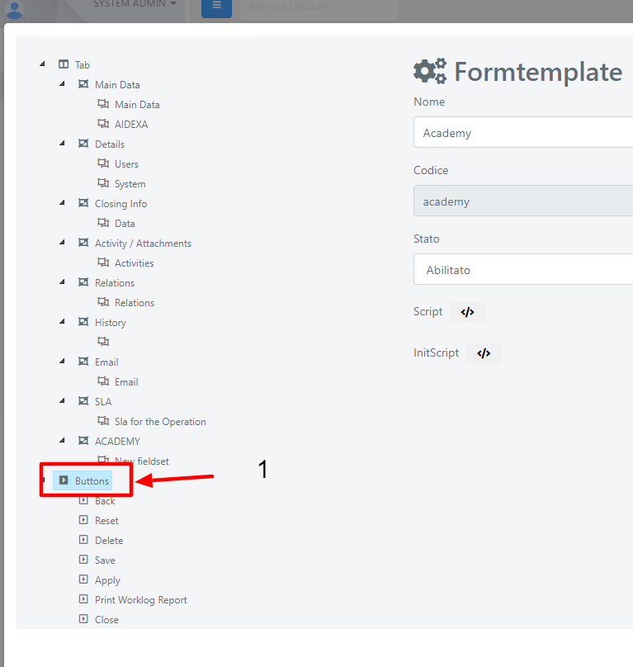Select the Delete button item
The height and width of the screenshot is (667, 633).
[x=109, y=540]
